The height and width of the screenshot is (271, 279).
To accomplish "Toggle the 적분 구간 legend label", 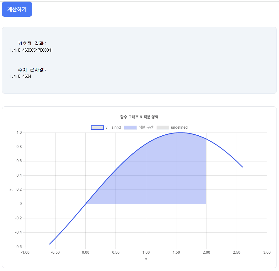I will click(x=146, y=127).
